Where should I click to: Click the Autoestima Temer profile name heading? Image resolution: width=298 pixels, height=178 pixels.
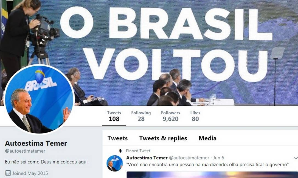[36, 143]
